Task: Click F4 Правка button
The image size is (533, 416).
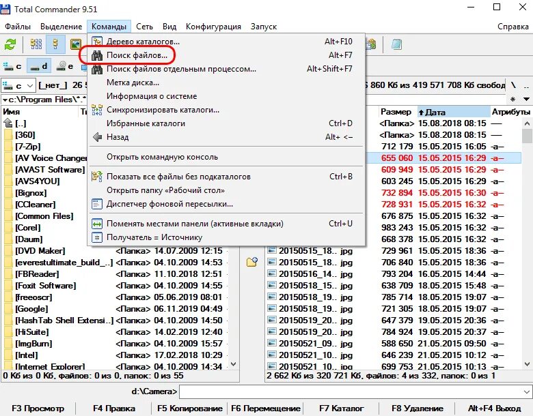Action: (x=114, y=408)
